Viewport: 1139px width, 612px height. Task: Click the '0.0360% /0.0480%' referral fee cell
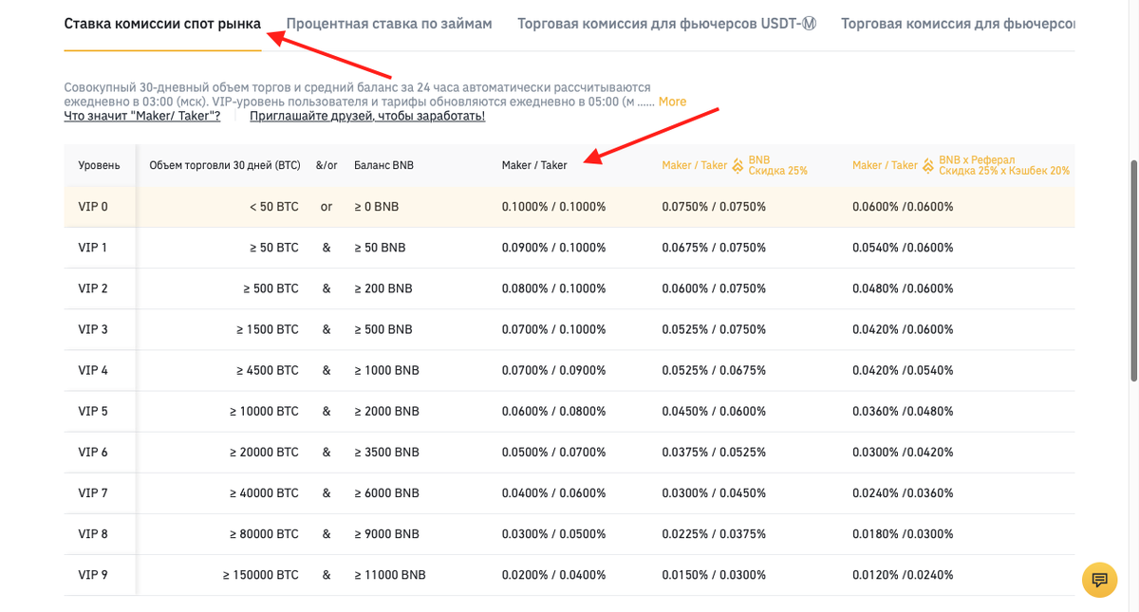pos(903,412)
